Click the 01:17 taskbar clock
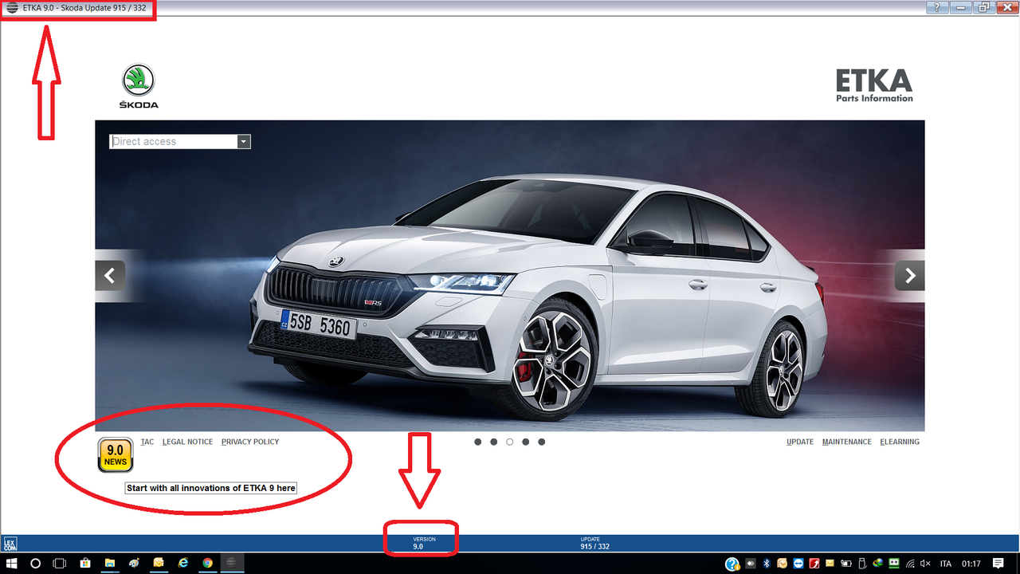1020x574 pixels. pyautogui.click(x=971, y=564)
